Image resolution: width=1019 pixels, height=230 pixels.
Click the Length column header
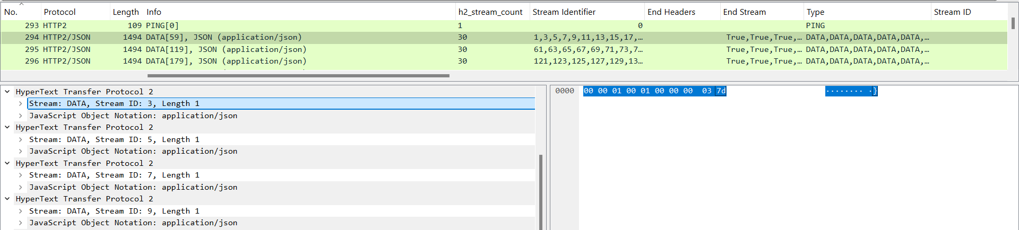click(x=125, y=12)
